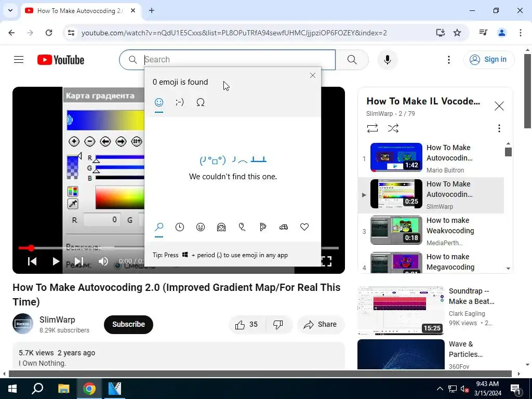Screen dimensions: 532x399
Task: View site information icon in address bar
Action: (71, 33)
